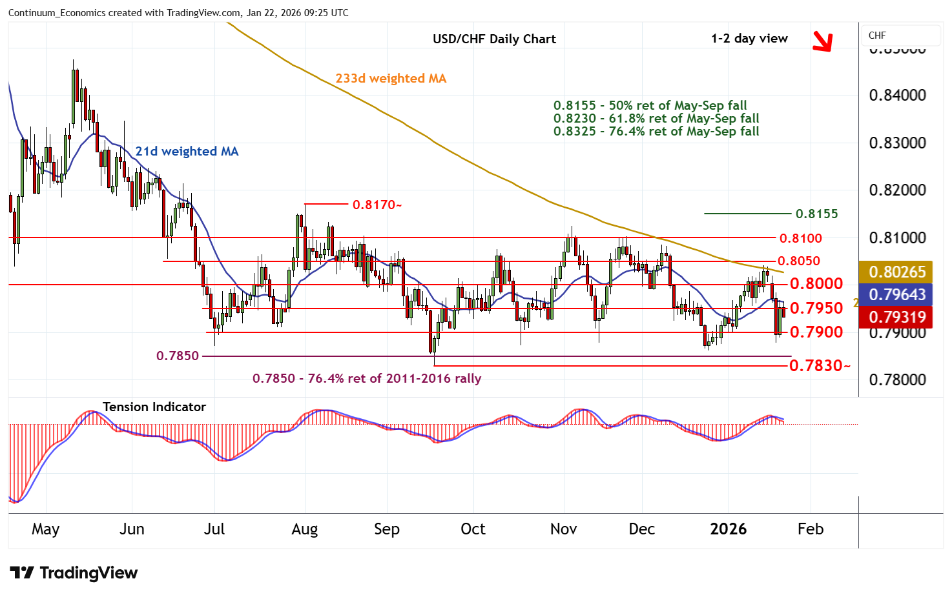The height and width of the screenshot is (597, 952).
Task: Select the gold 0.80265 price tag
Action: click(897, 272)
